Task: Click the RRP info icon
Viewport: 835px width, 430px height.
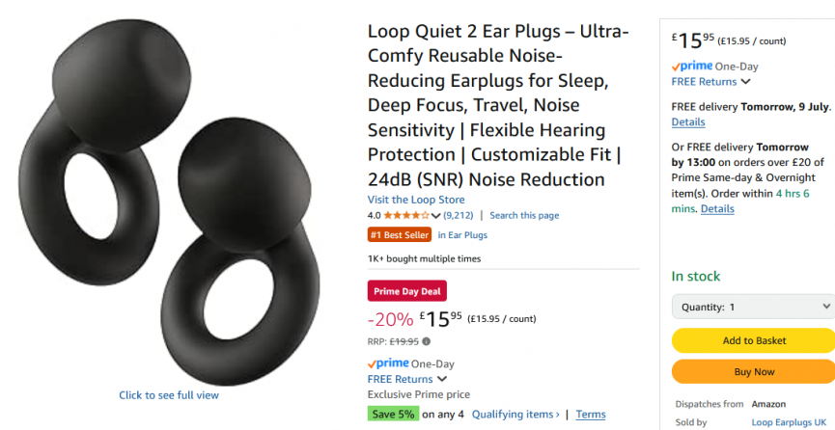Action: click(426, 341)
